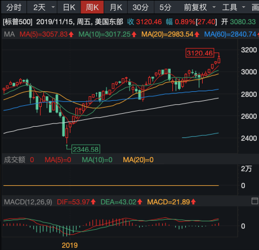Switch to 30分 interval tab
The width and height of the screenshot is (259, 250).
141,7
